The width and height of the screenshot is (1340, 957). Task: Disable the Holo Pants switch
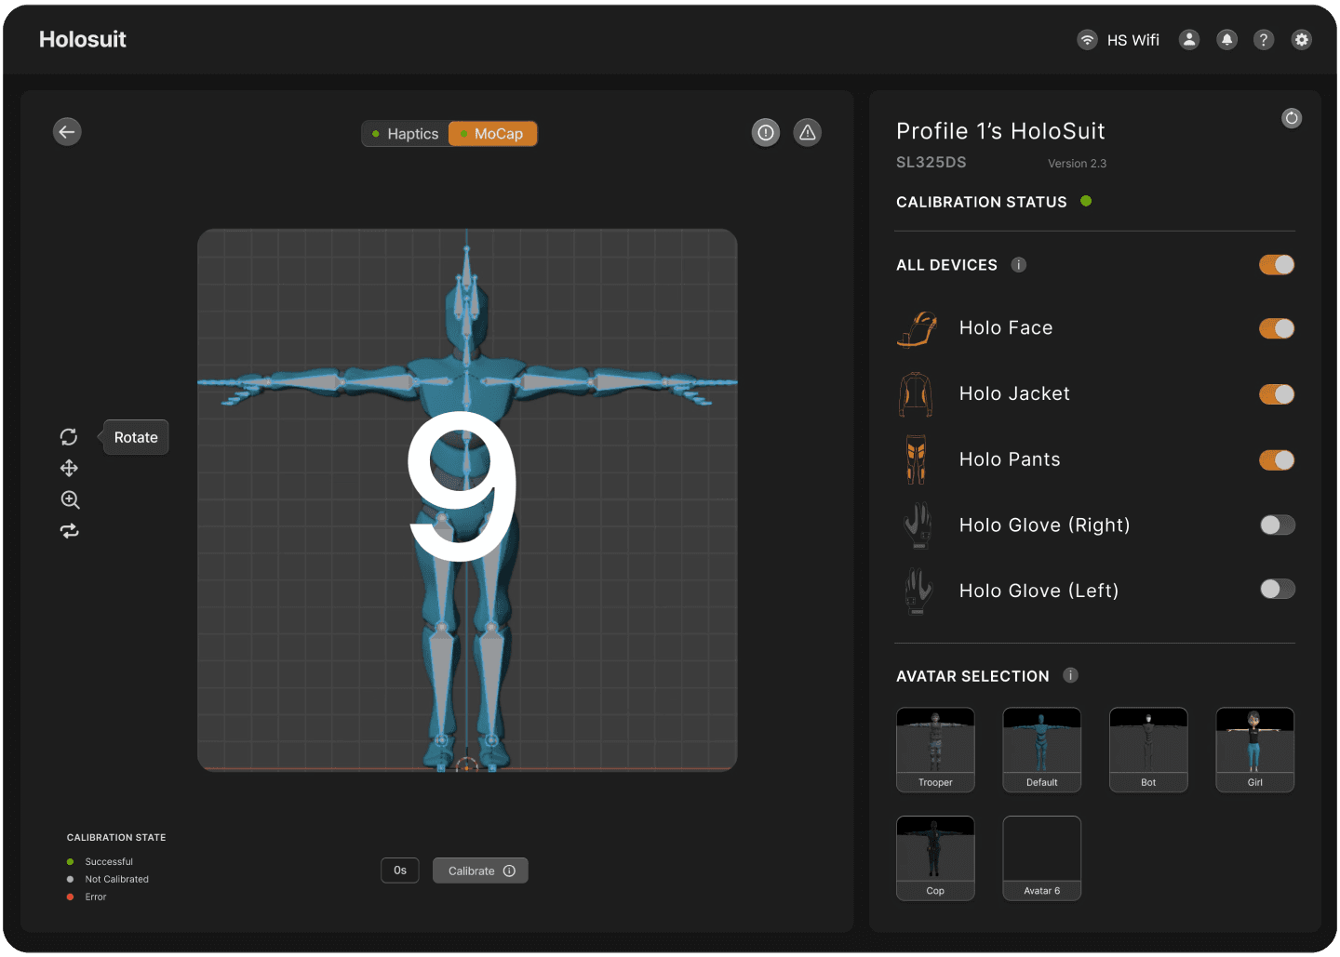point(1277,460)
